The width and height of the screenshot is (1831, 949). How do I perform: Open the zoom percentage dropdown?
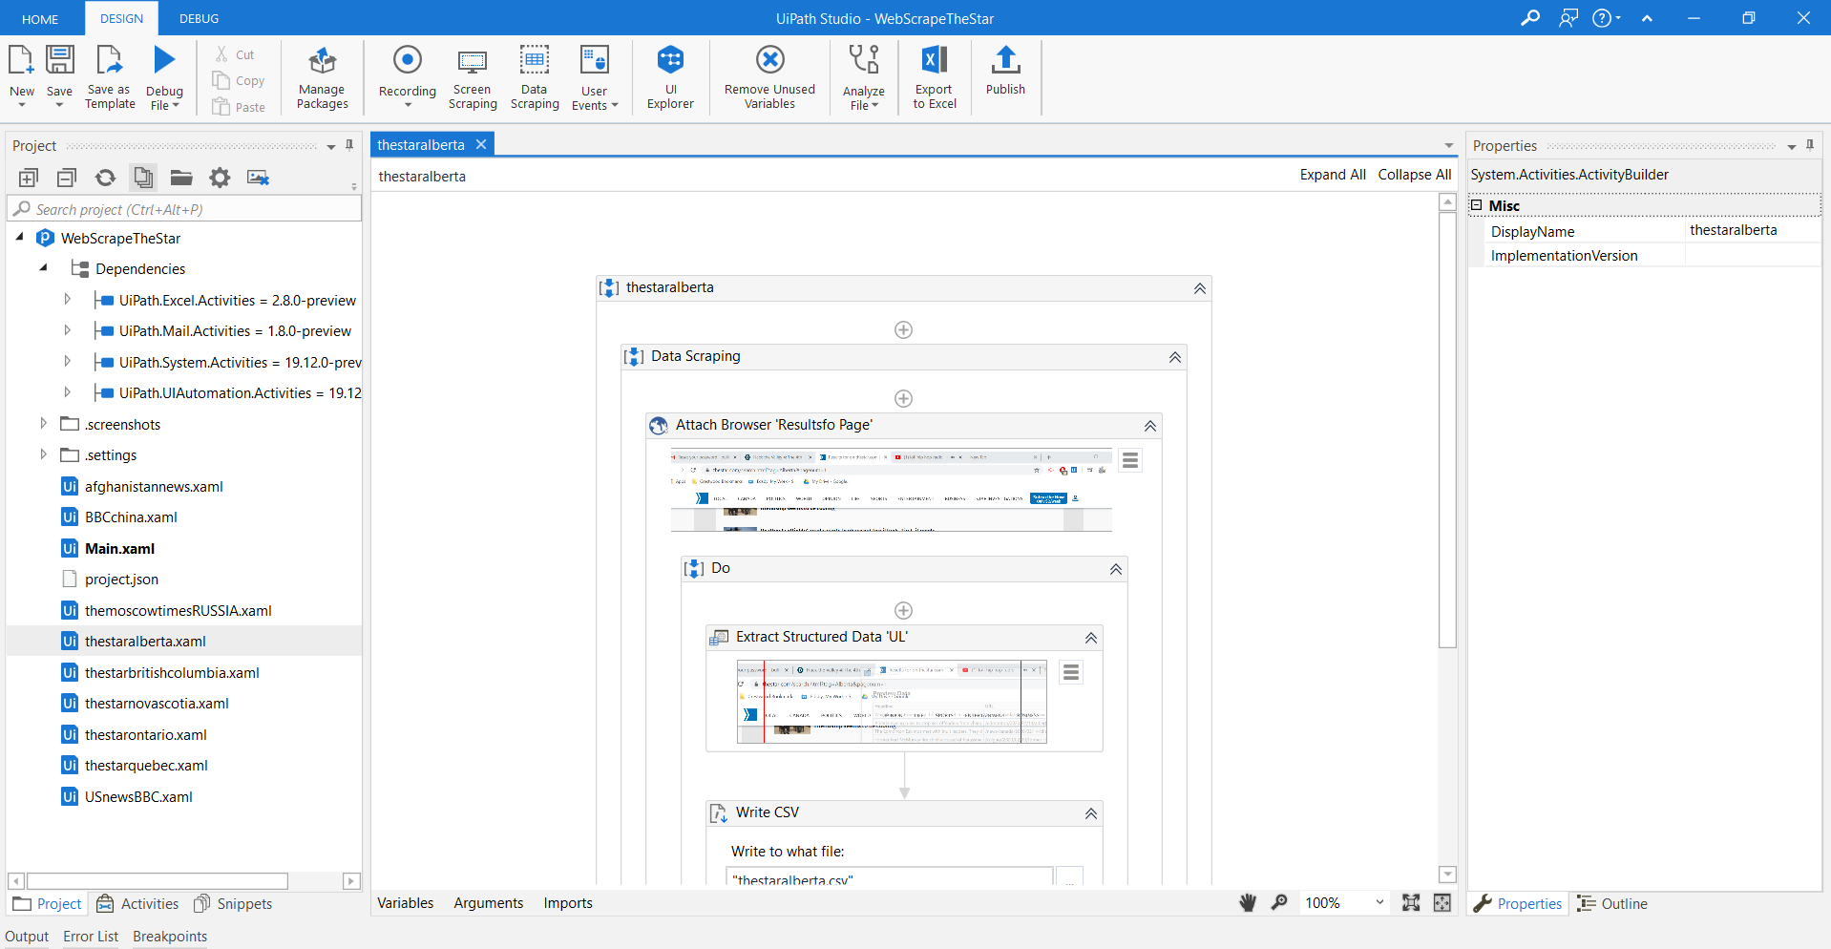[x=1379, y=903]
